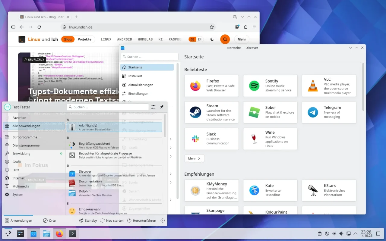Open the volume icon in system tray
This screenshot has height=241, width=386.
(x=341, y=233)
